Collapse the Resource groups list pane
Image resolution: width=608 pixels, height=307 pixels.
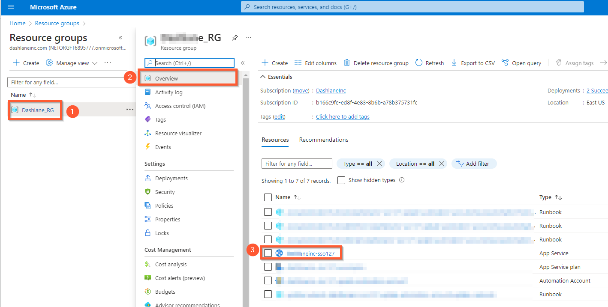click(x=120, y=38)
